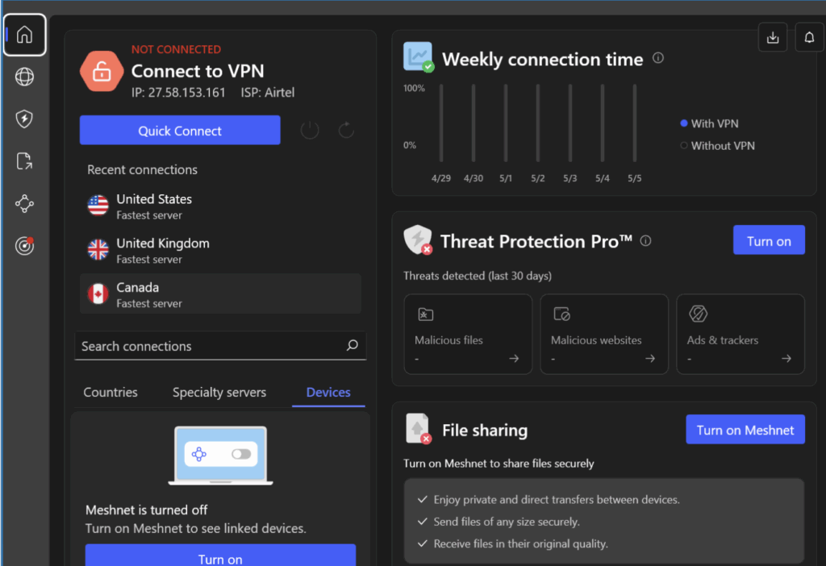Open the Home tab in the sidebar

click(24, 35)
